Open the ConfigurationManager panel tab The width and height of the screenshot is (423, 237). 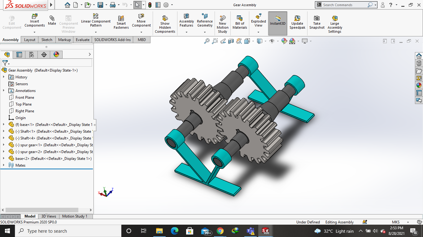point(31,55)
